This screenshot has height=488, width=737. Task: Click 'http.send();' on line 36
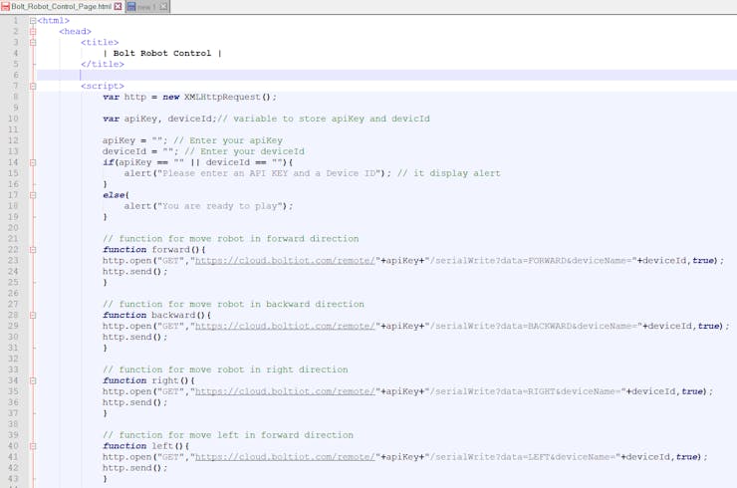point(134,402)
